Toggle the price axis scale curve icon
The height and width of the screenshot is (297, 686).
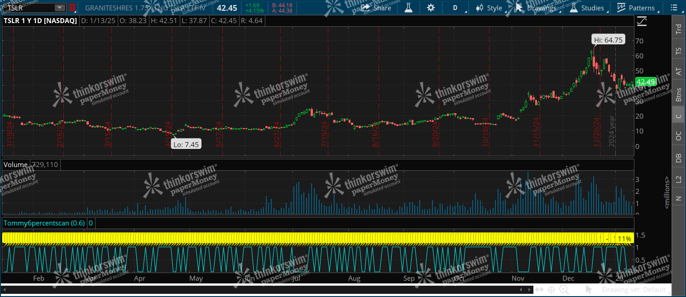(x=642, y=21)
